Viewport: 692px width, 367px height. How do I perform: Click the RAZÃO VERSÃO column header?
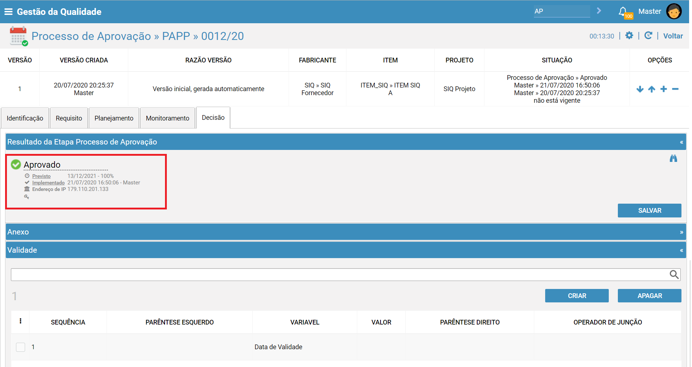click(x=208, y=60)
